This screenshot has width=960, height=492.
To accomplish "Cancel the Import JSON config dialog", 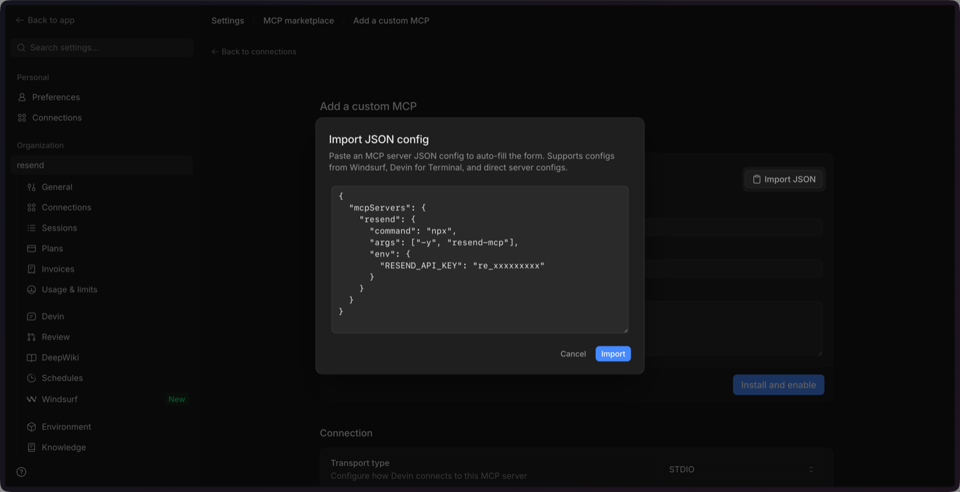I will click(573, 354).
